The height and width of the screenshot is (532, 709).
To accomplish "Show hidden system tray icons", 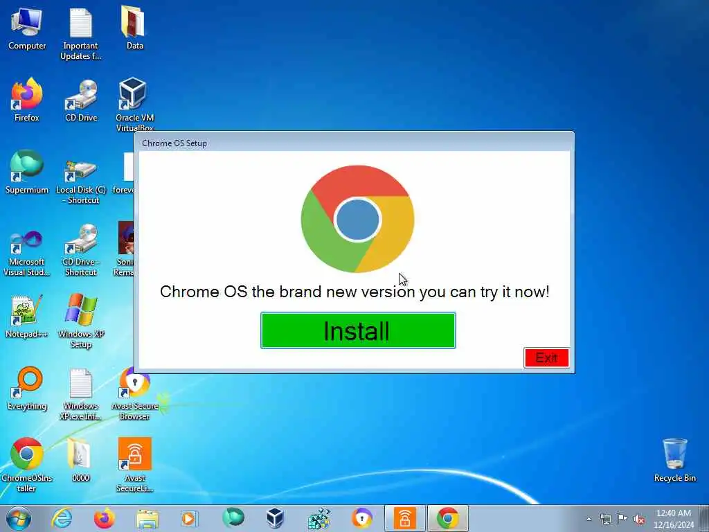I will point(589,519).
